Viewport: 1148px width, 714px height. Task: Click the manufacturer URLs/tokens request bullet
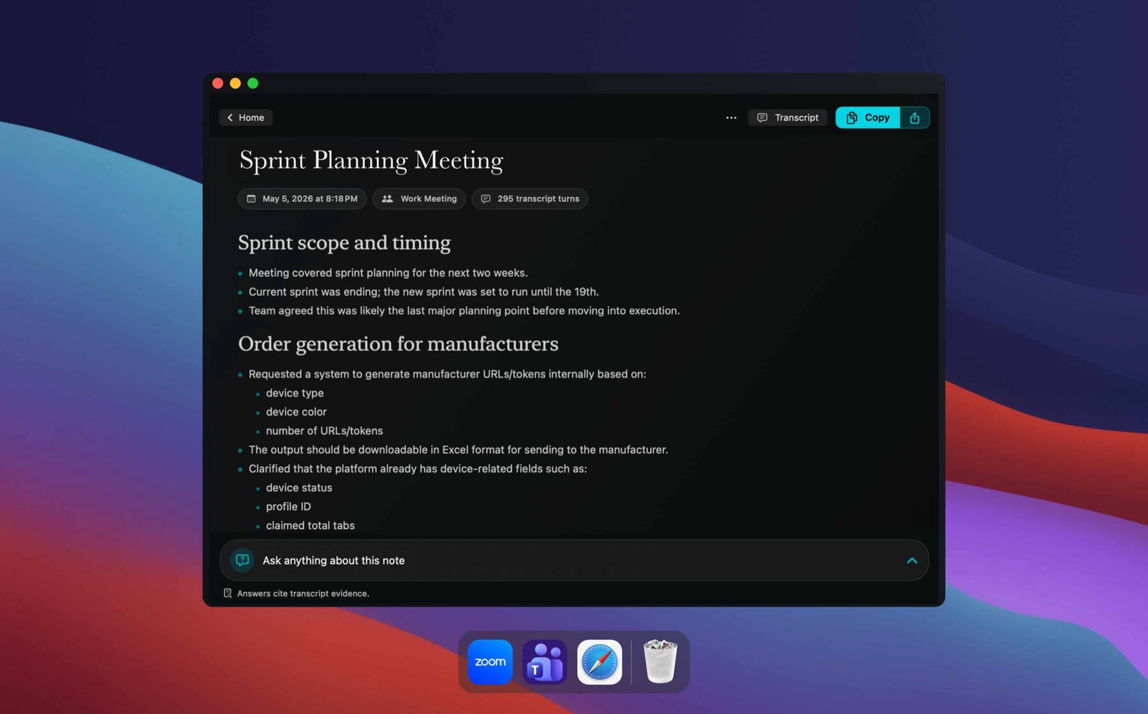pos(447,374)
